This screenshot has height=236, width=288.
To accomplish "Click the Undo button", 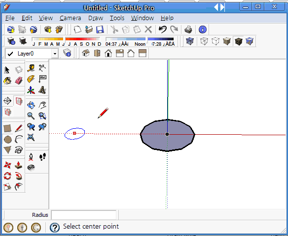I will 163,29.
